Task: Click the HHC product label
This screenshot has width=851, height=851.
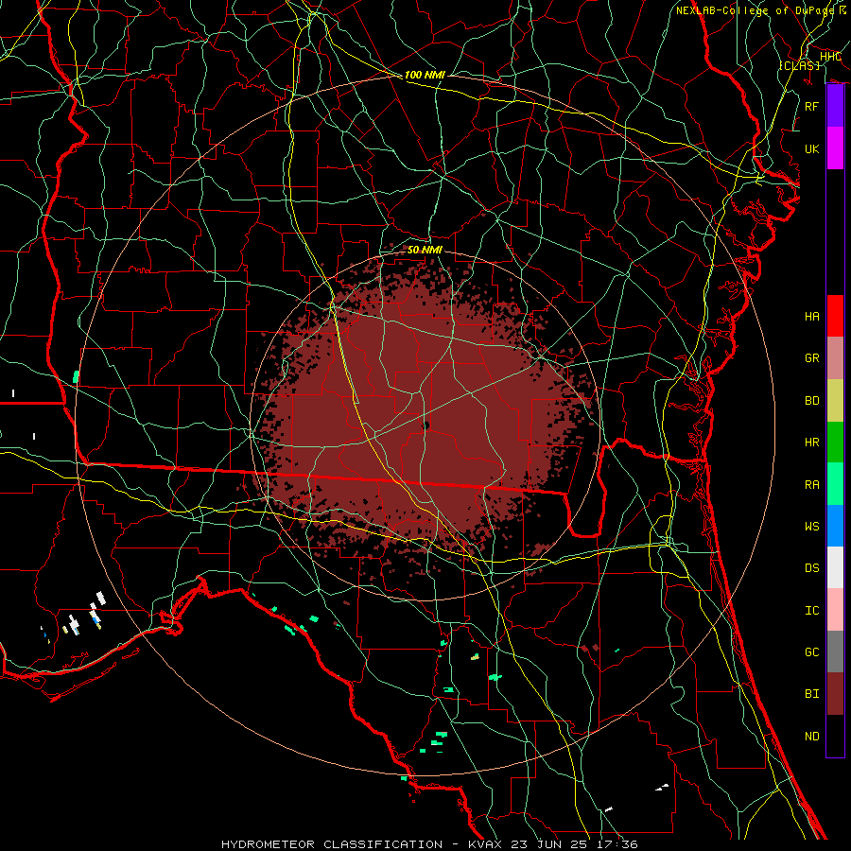Action: pyautogui.click(x=831, y=57)
